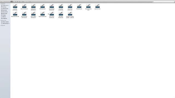Select the Faux Finish Brushes.abr file
175x98 pixels.
[x=70, y=7]
